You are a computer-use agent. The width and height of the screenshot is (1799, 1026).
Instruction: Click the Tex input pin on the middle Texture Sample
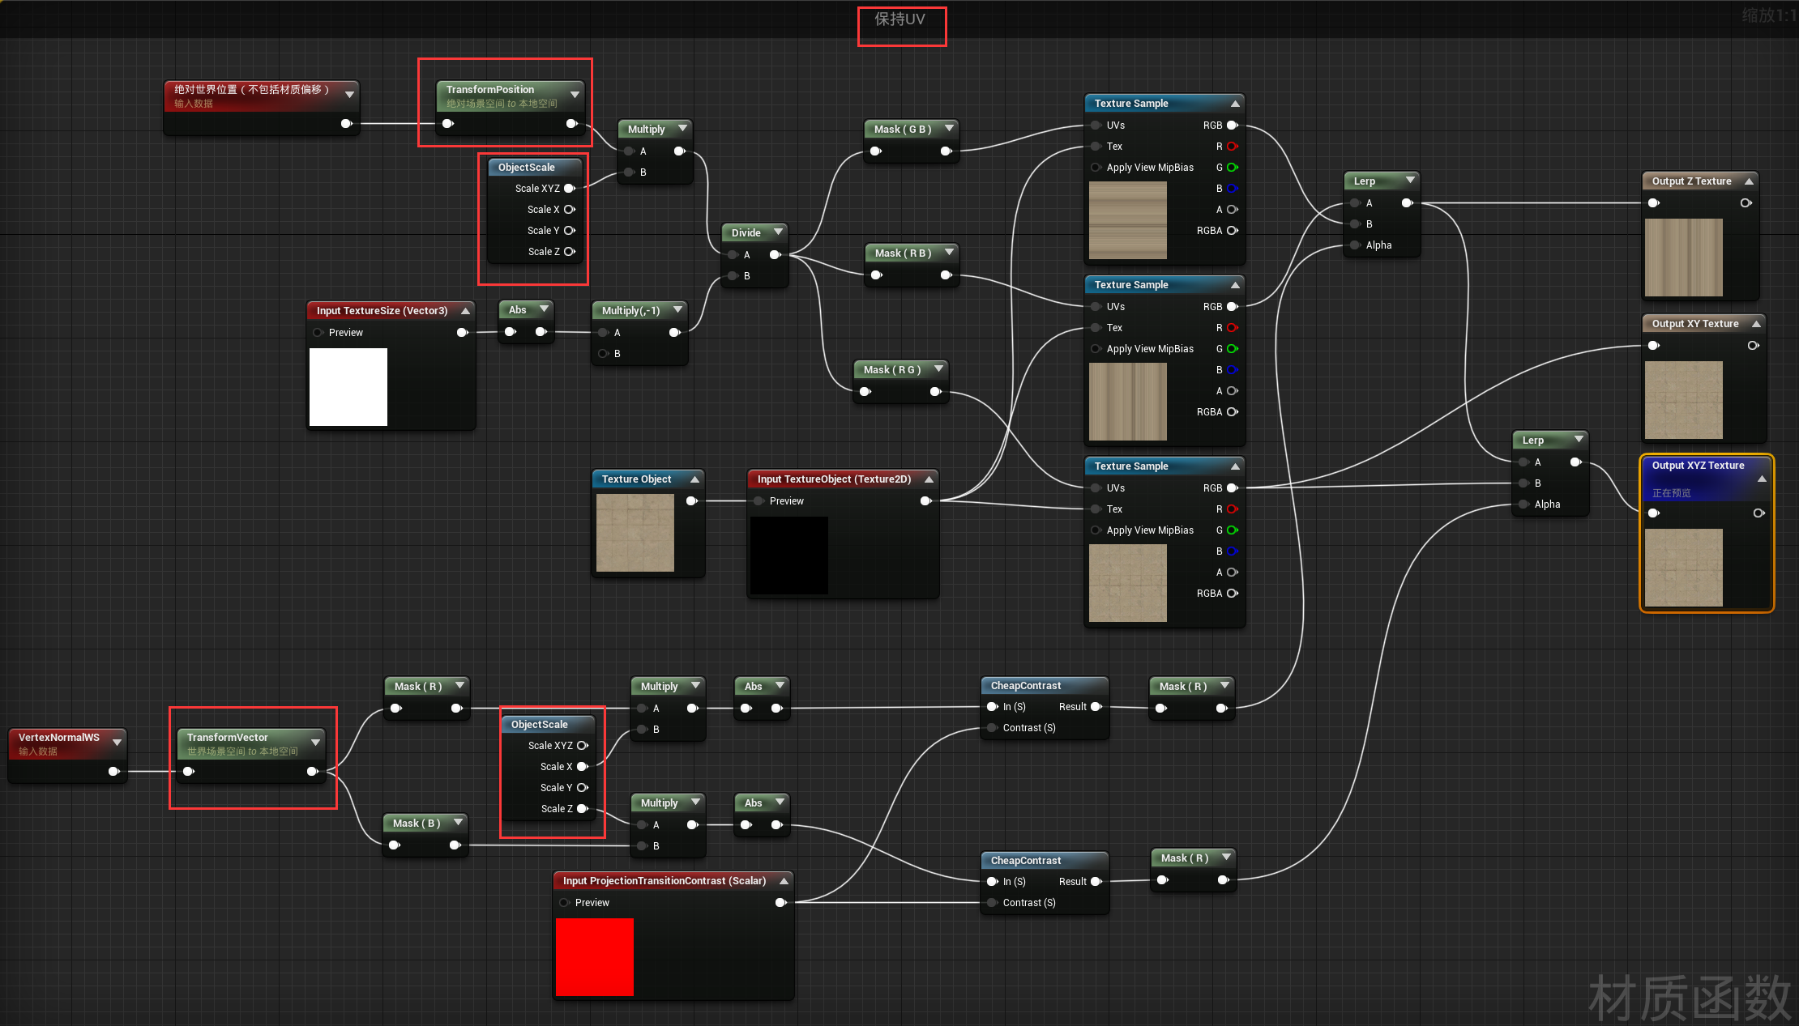[1095, 327]
